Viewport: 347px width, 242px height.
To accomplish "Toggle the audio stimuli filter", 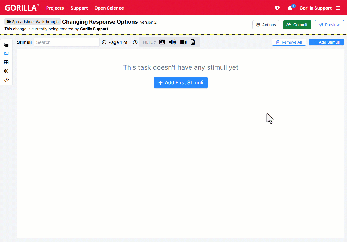I will [172, 42].
